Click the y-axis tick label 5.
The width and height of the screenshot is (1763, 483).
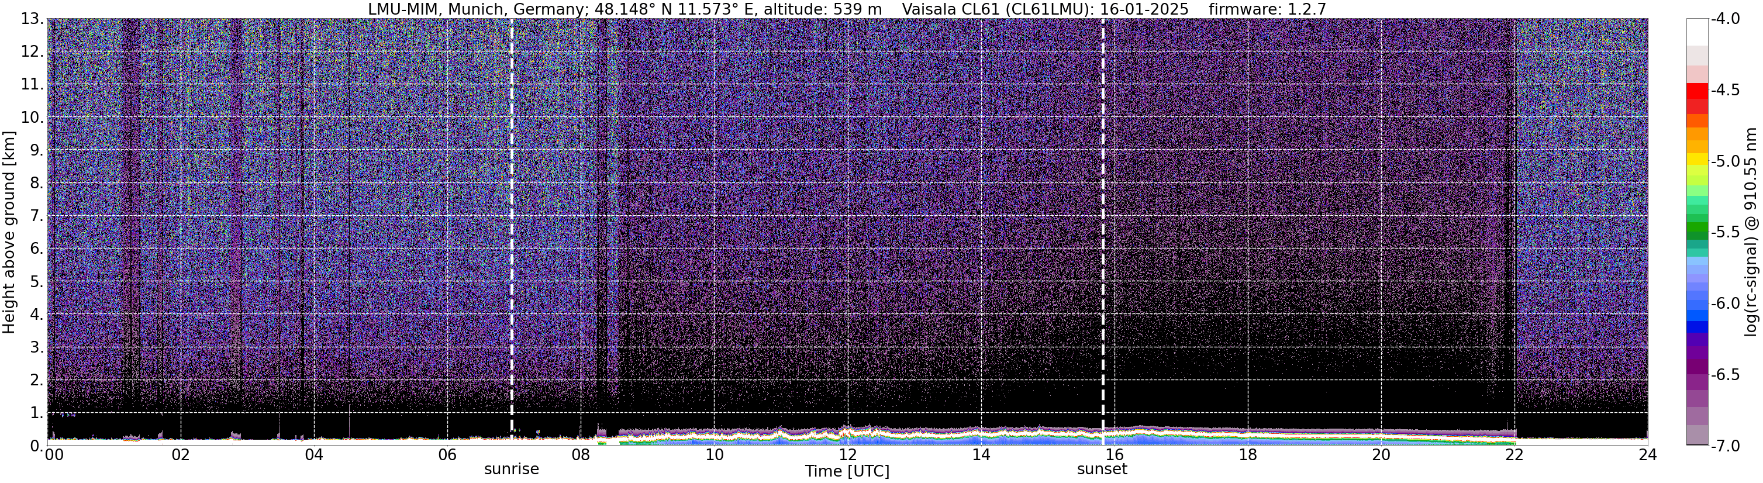37,282
